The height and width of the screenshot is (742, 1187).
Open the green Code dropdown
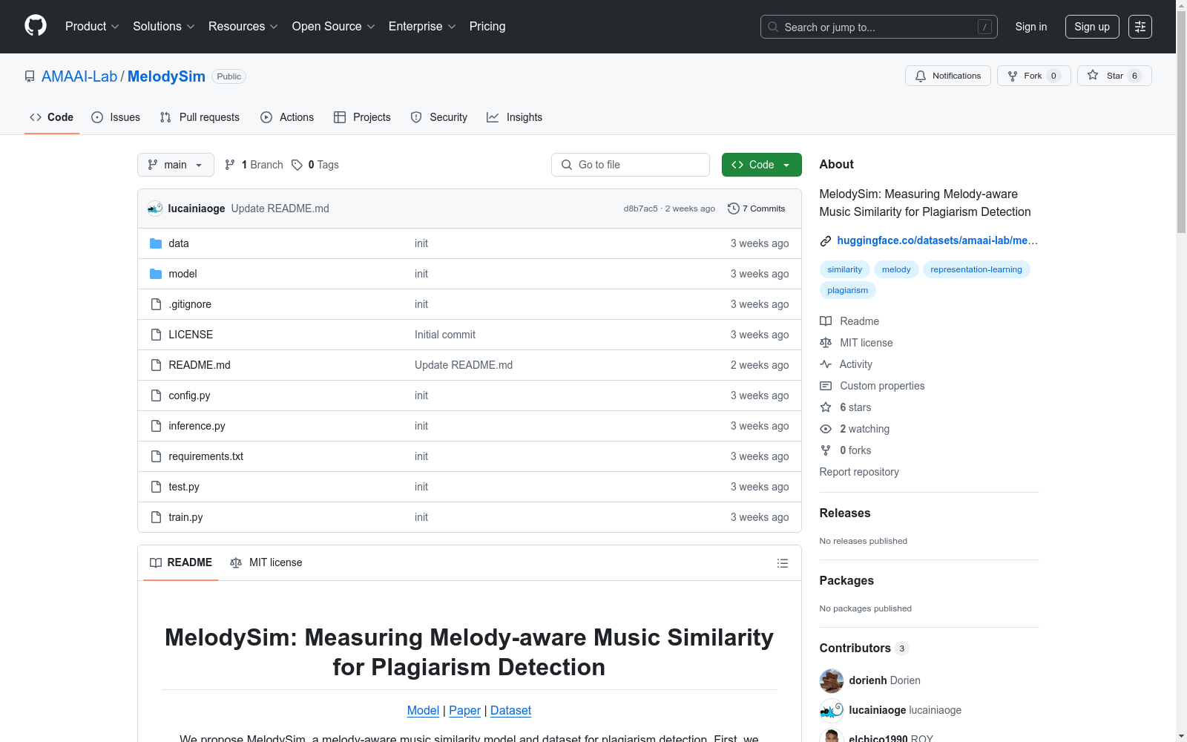[x=761, y=165]
